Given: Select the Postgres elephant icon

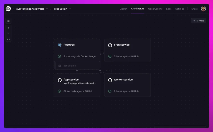Looking at the screenshot, I should point(60,45).
